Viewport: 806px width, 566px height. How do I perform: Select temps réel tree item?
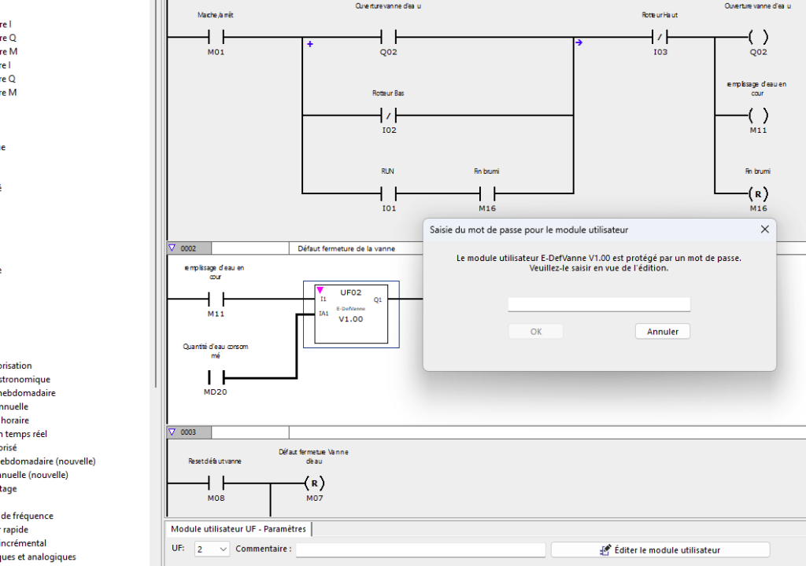pos(24,434)
